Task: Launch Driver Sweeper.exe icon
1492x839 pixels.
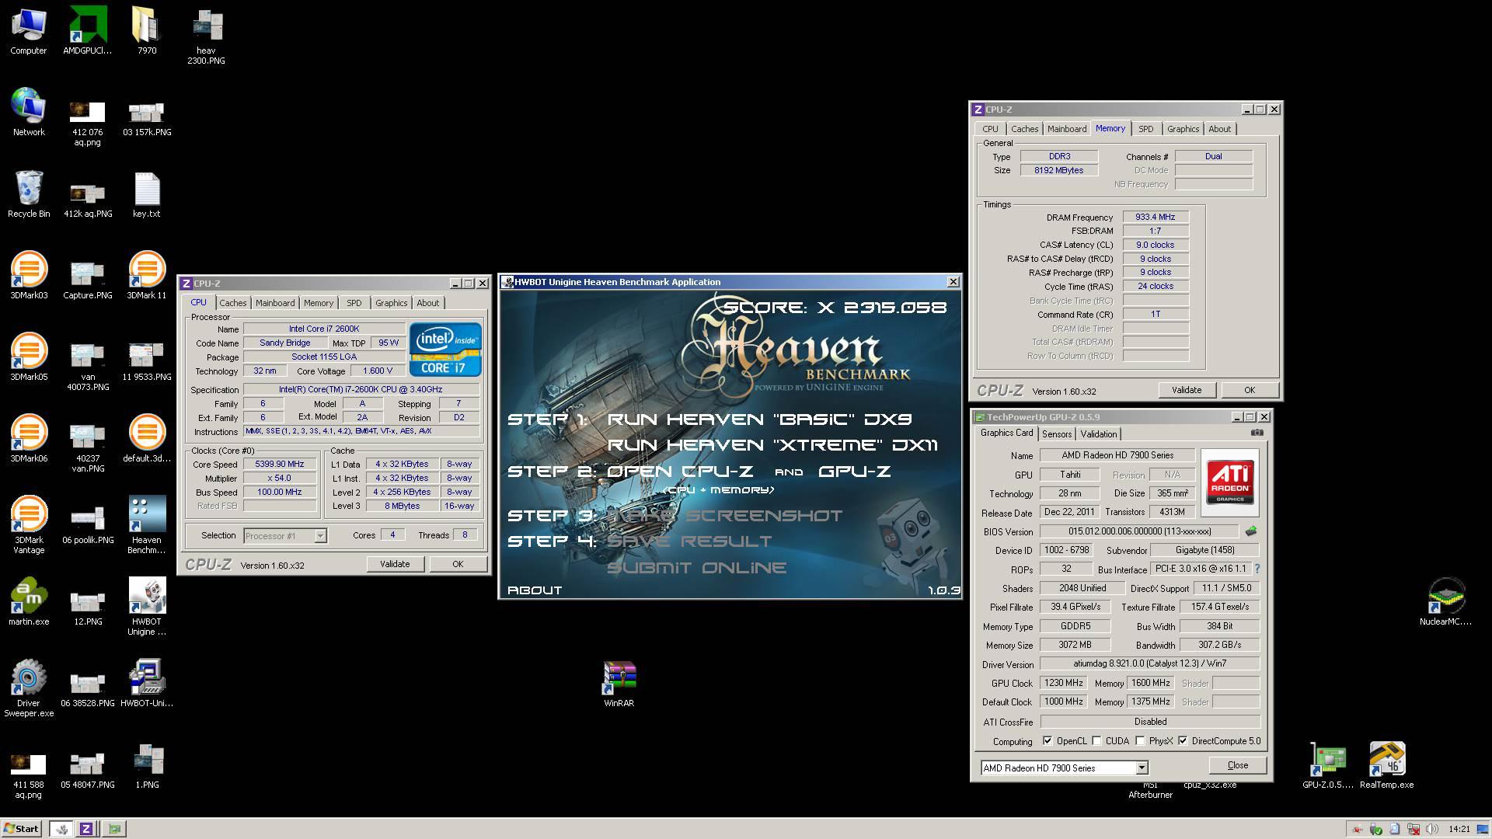Action: point(29,688)
